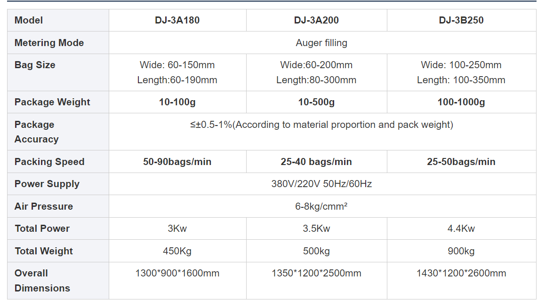Click the Metering Mode row label

point(49,43)
